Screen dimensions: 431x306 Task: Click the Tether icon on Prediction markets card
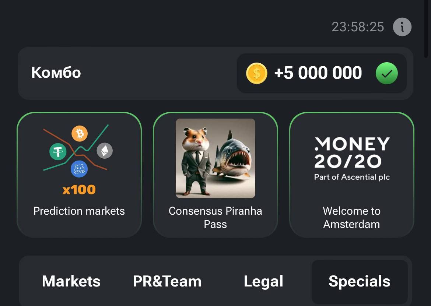(58, 151)
